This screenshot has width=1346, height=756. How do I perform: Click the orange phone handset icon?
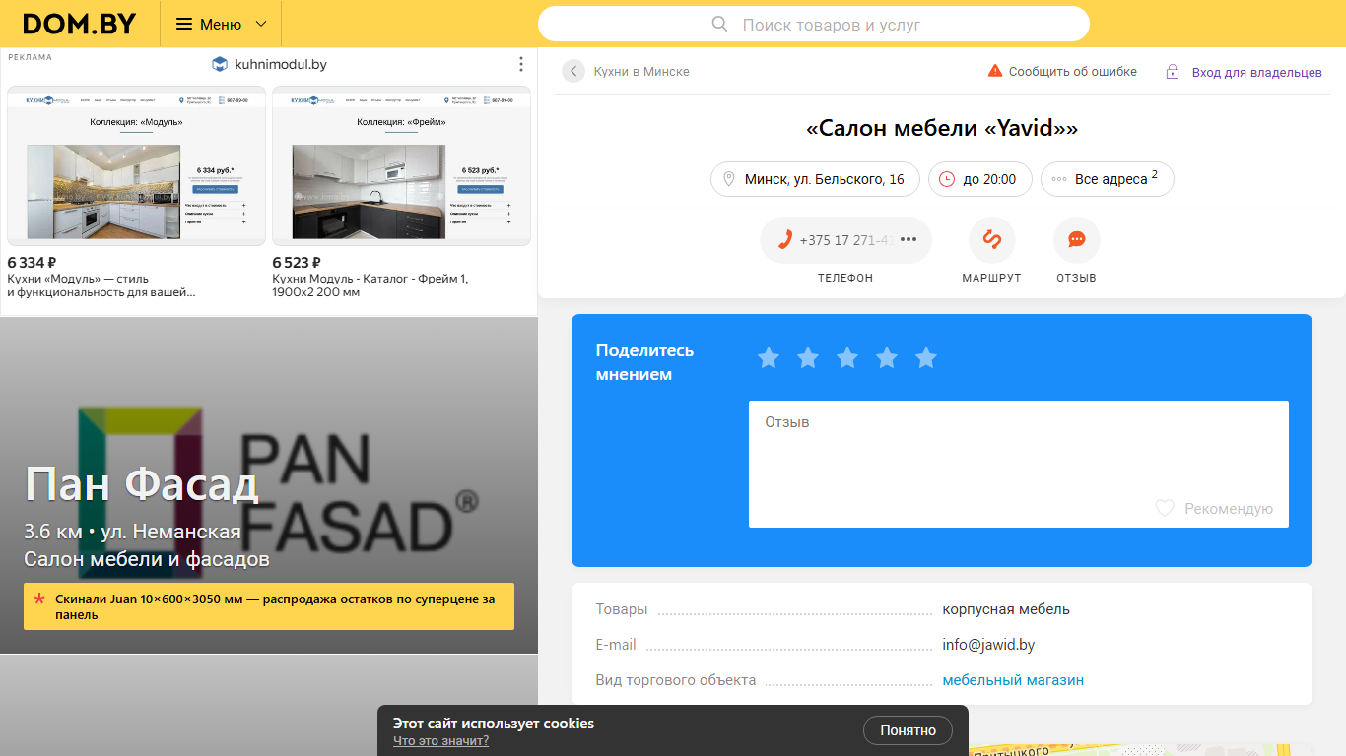pyautogui.click(x=785, y=240)
